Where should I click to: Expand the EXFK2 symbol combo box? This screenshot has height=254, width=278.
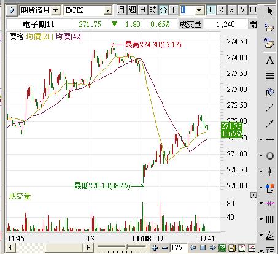click(107, 10)
